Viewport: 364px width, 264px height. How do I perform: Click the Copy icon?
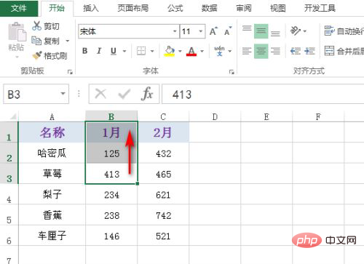(x=36, y=41)
